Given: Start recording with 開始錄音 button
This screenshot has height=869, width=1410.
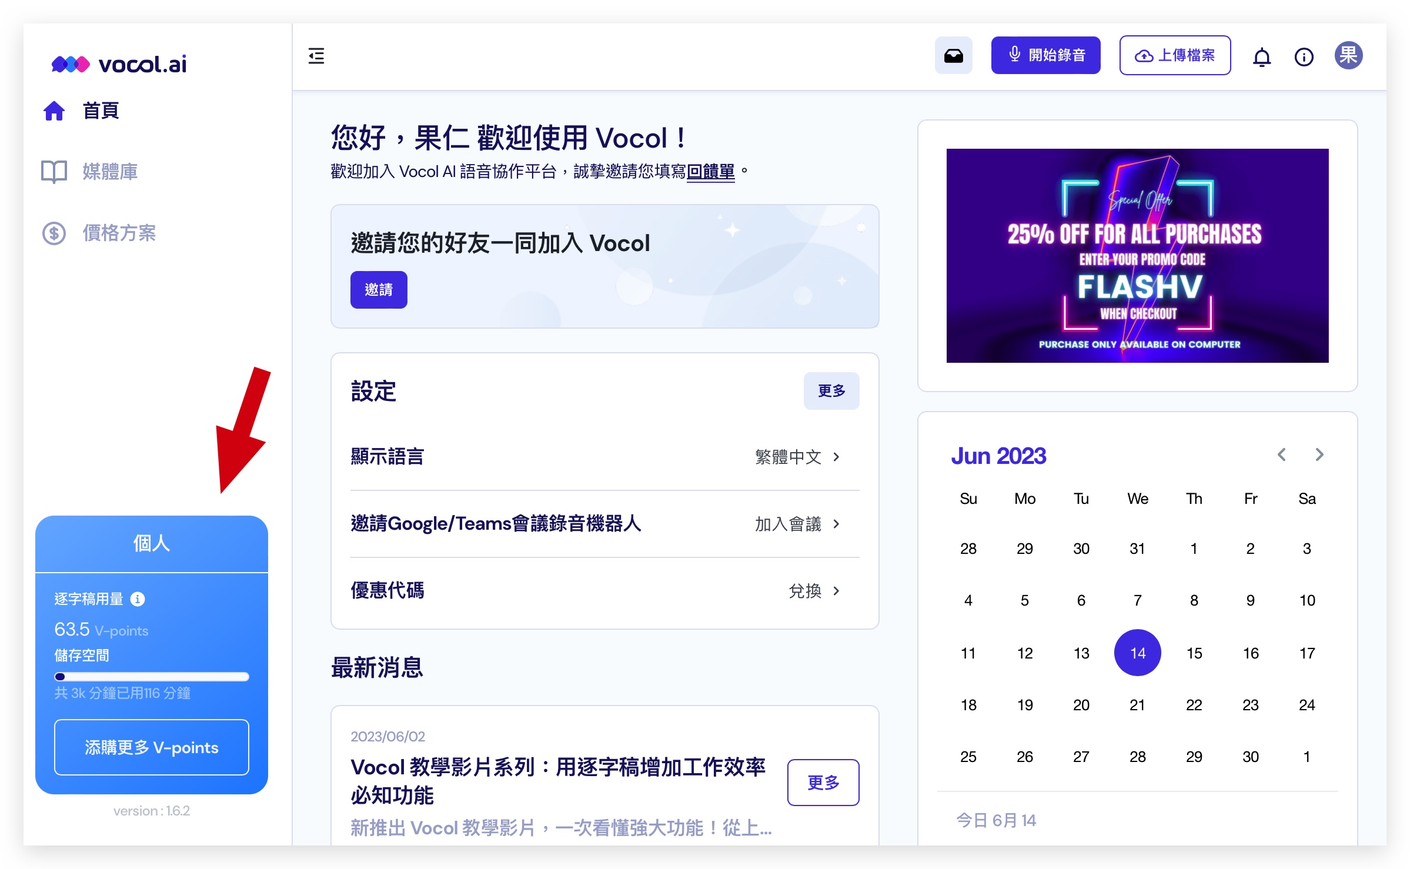Looking at the screenshot, I should 1045,55.
